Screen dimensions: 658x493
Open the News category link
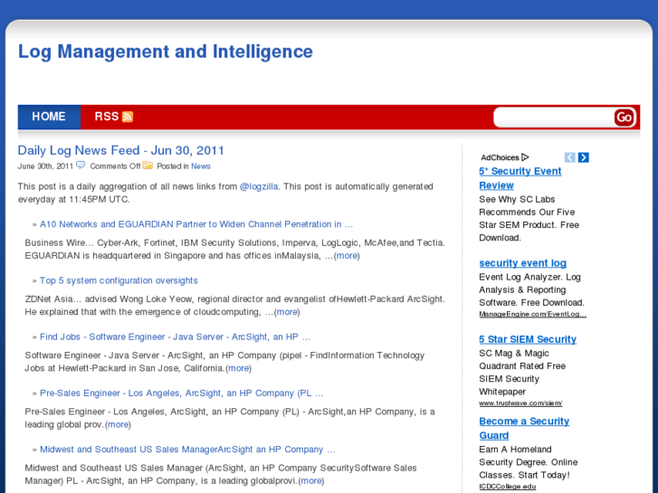point(201,166)
